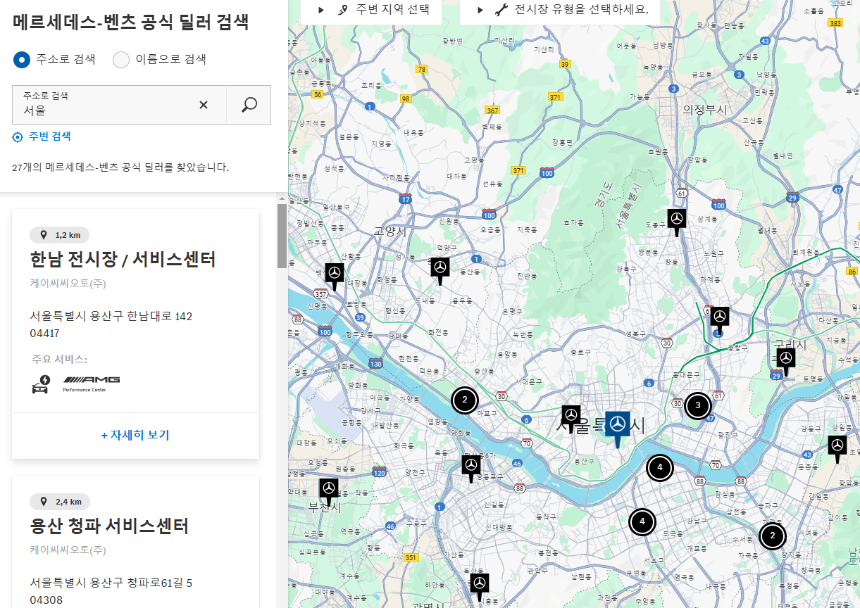Open the cluster marker 3 near 광진구

[698, 405]
